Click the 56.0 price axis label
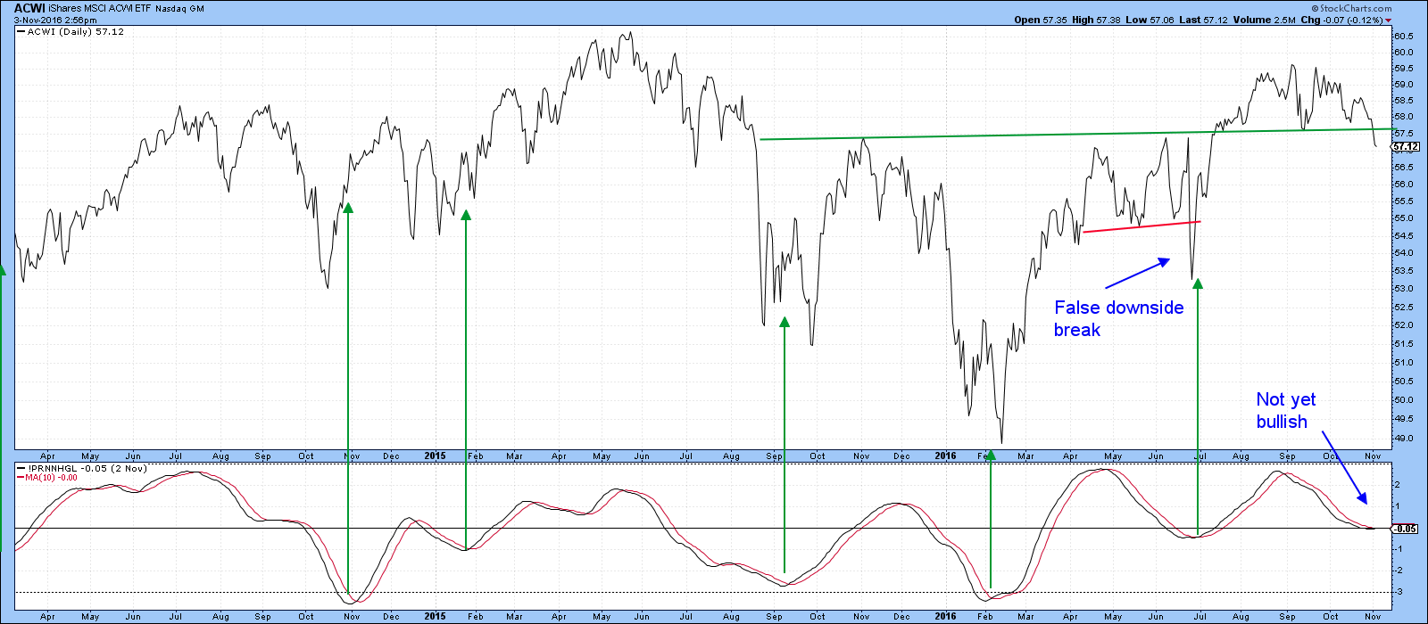 pyautogui.click(x=1404, y=185)
